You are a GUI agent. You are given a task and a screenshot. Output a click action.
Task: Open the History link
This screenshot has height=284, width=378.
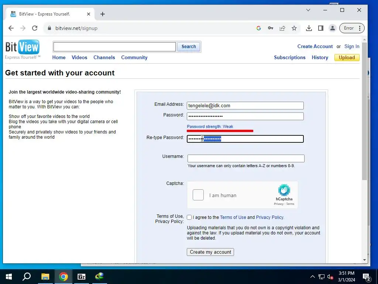[x=320, y=57]
